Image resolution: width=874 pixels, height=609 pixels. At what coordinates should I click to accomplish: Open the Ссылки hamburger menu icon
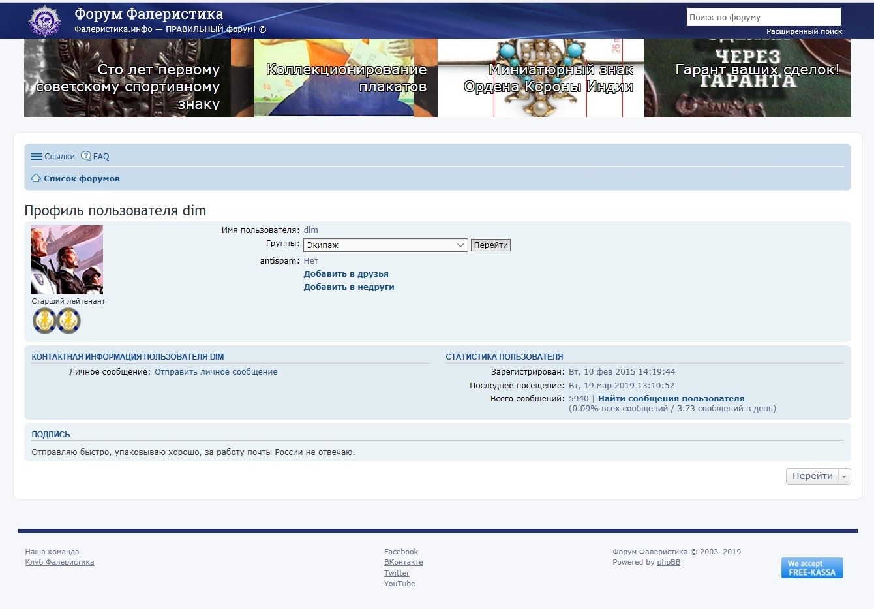(37, 157)
